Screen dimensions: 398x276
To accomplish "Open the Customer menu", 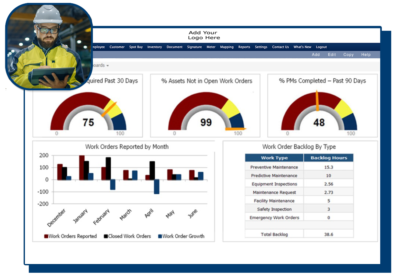I will click(117, 47).
